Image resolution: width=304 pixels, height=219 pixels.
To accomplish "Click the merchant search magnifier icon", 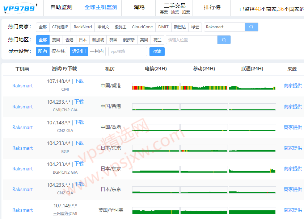I will 251,27.
